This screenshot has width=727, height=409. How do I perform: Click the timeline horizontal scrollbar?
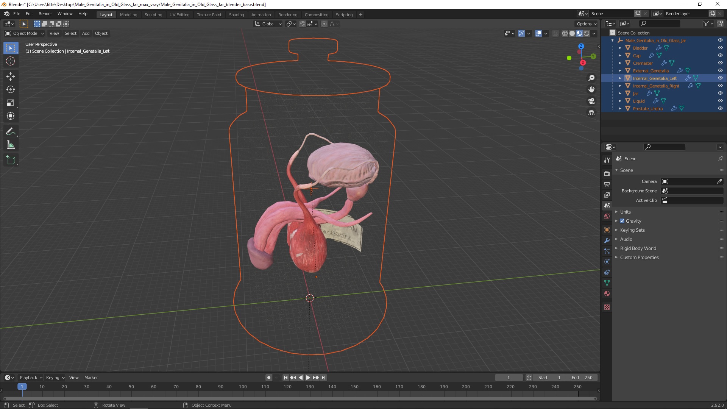300,398
